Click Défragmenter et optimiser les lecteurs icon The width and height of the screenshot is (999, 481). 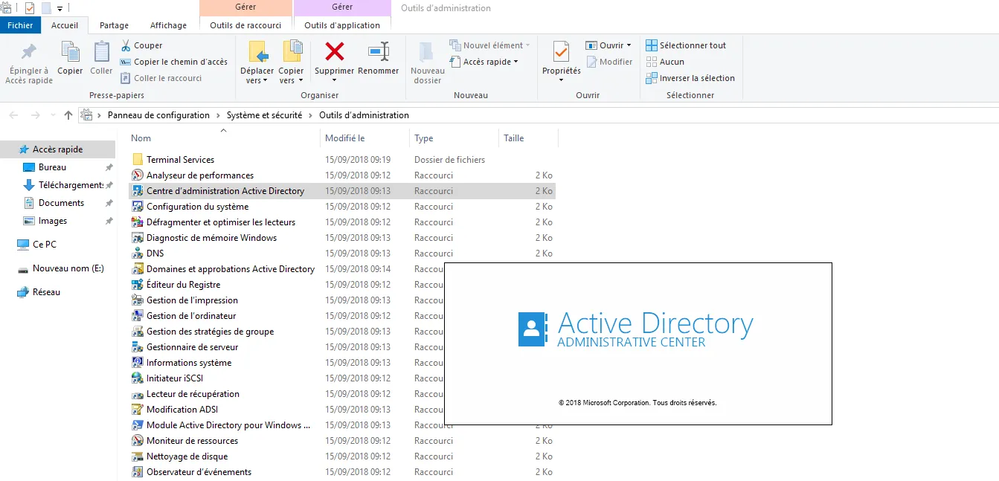[138, 222]
